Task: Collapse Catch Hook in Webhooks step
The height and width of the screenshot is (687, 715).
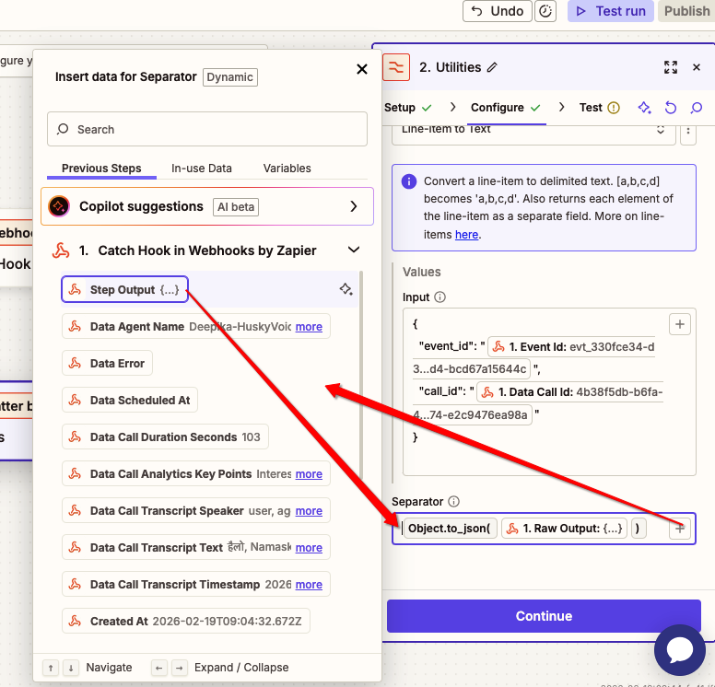Action: click(x=353, y=250)
